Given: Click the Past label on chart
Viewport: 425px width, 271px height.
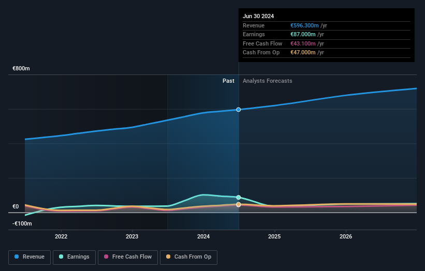Looking at the screenshot, I should point(228,81).
